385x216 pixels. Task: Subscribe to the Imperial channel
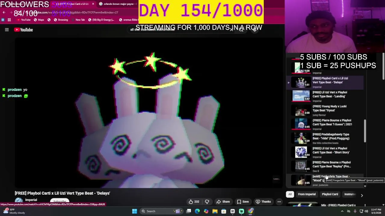(60, 202)
